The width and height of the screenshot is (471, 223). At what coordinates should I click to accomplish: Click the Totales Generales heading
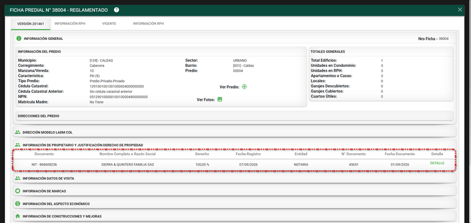[x=328, y=52]
